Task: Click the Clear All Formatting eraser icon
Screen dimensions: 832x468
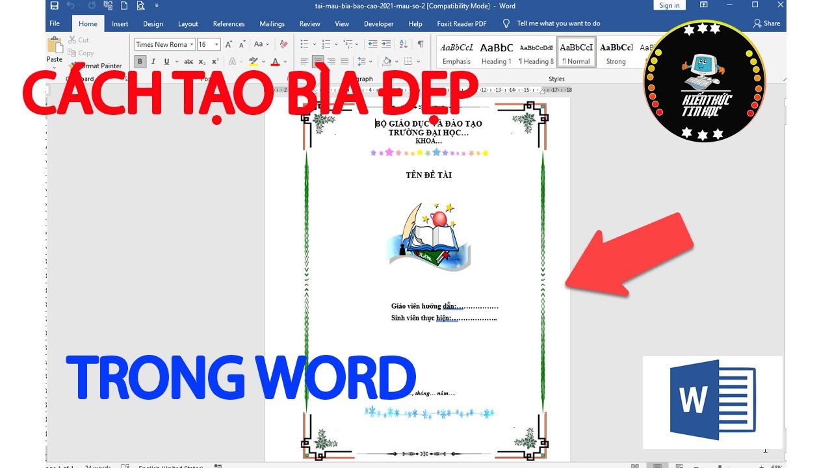Action: 283,44
